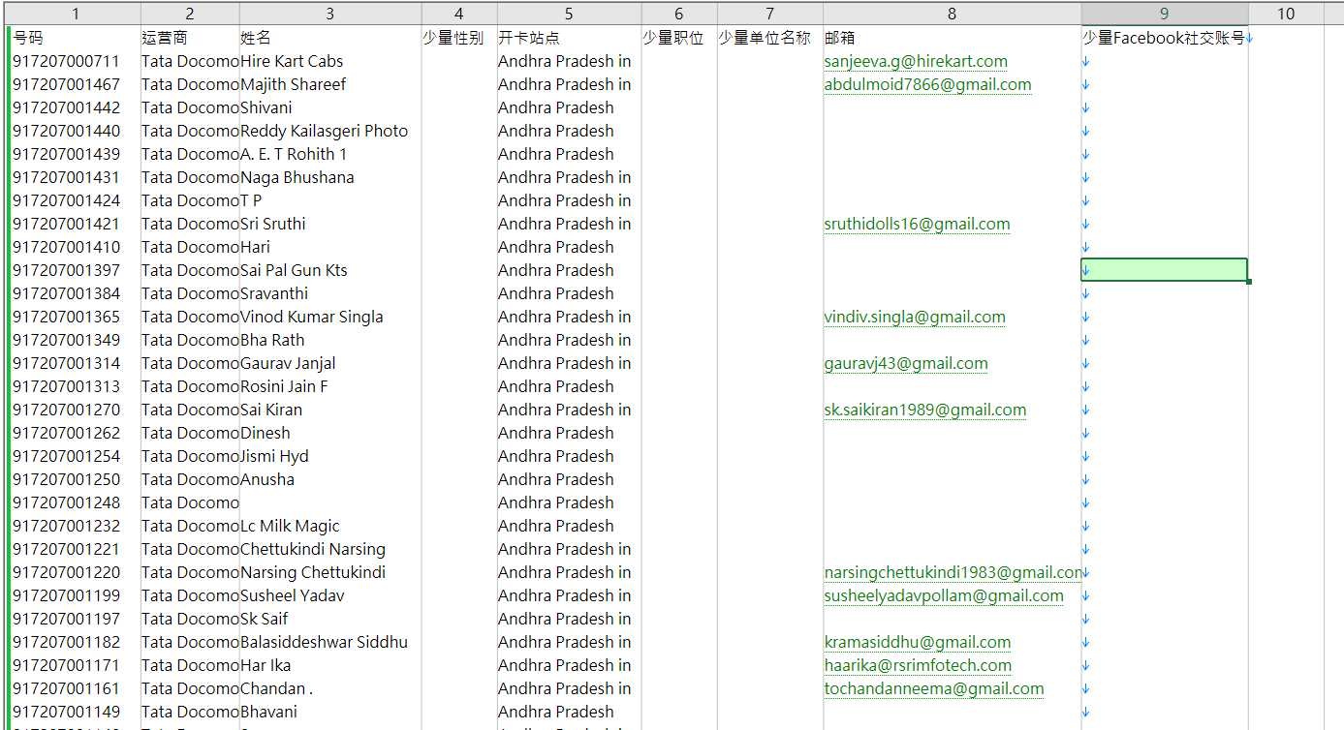Screen dimensions: 1344x730
Task: Click the name Gaurav Janjal
Action: pos(288,363)
